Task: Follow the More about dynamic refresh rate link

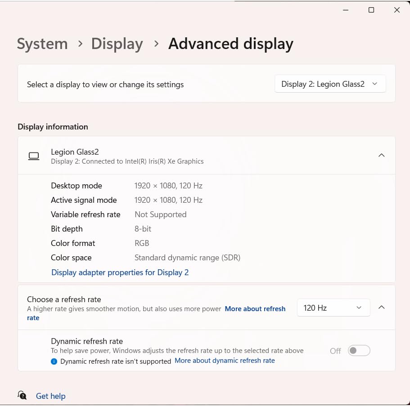Action: (225, 361)
